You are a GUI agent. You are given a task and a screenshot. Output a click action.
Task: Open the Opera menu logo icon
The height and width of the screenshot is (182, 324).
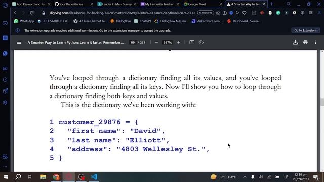[5, 5]
